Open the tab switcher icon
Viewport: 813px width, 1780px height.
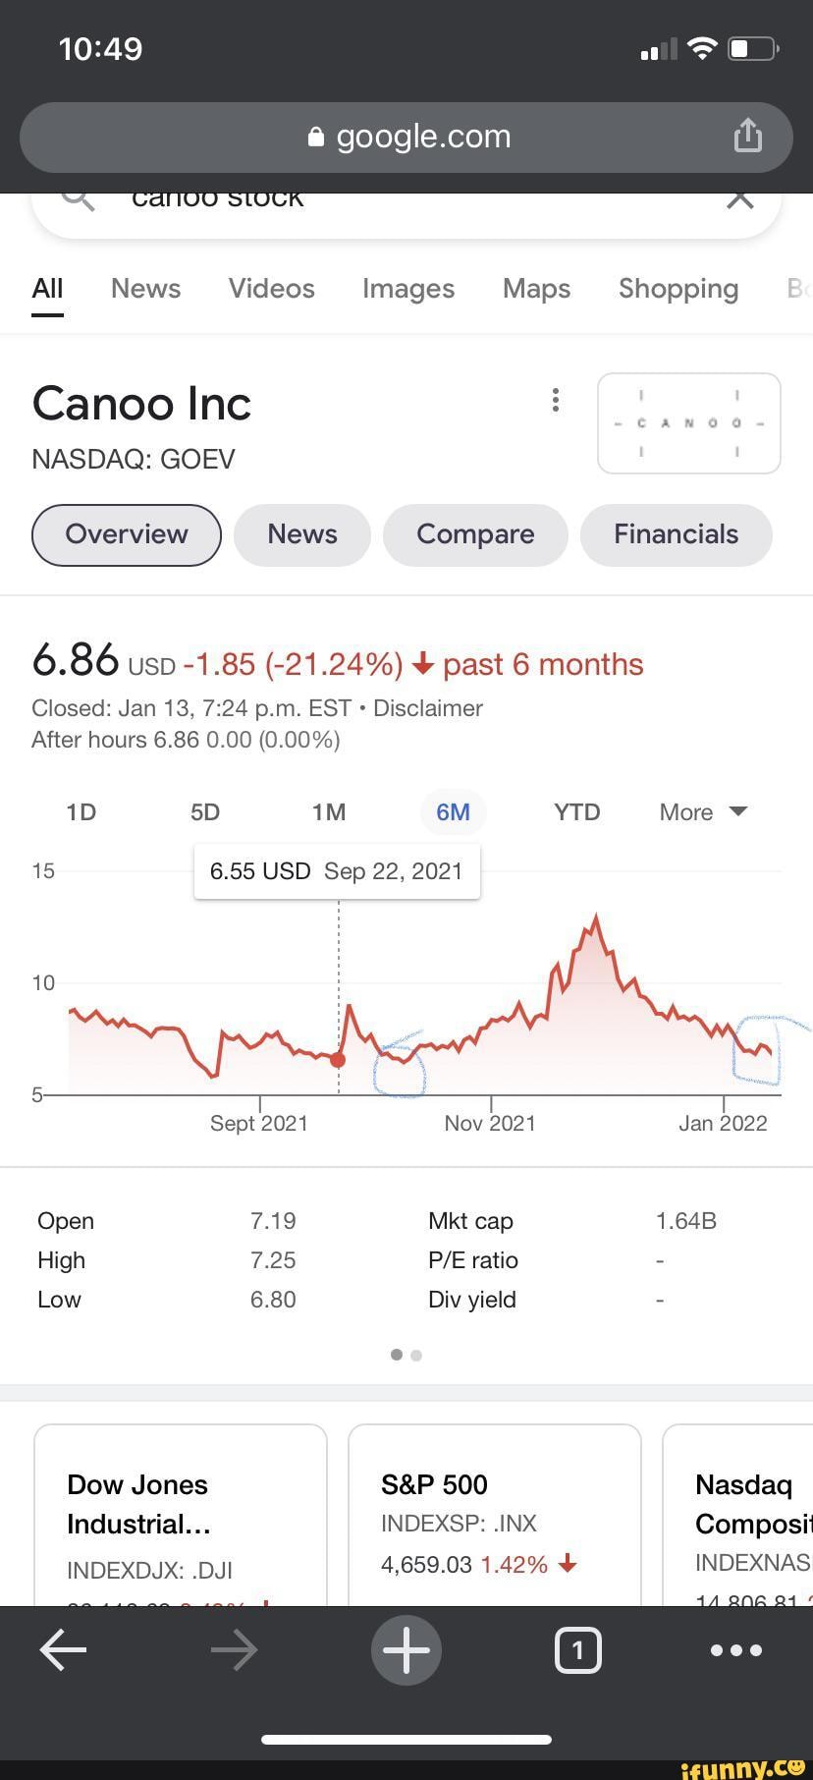point(577,1650)
